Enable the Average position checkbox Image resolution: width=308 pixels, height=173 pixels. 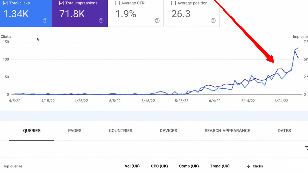173,3
